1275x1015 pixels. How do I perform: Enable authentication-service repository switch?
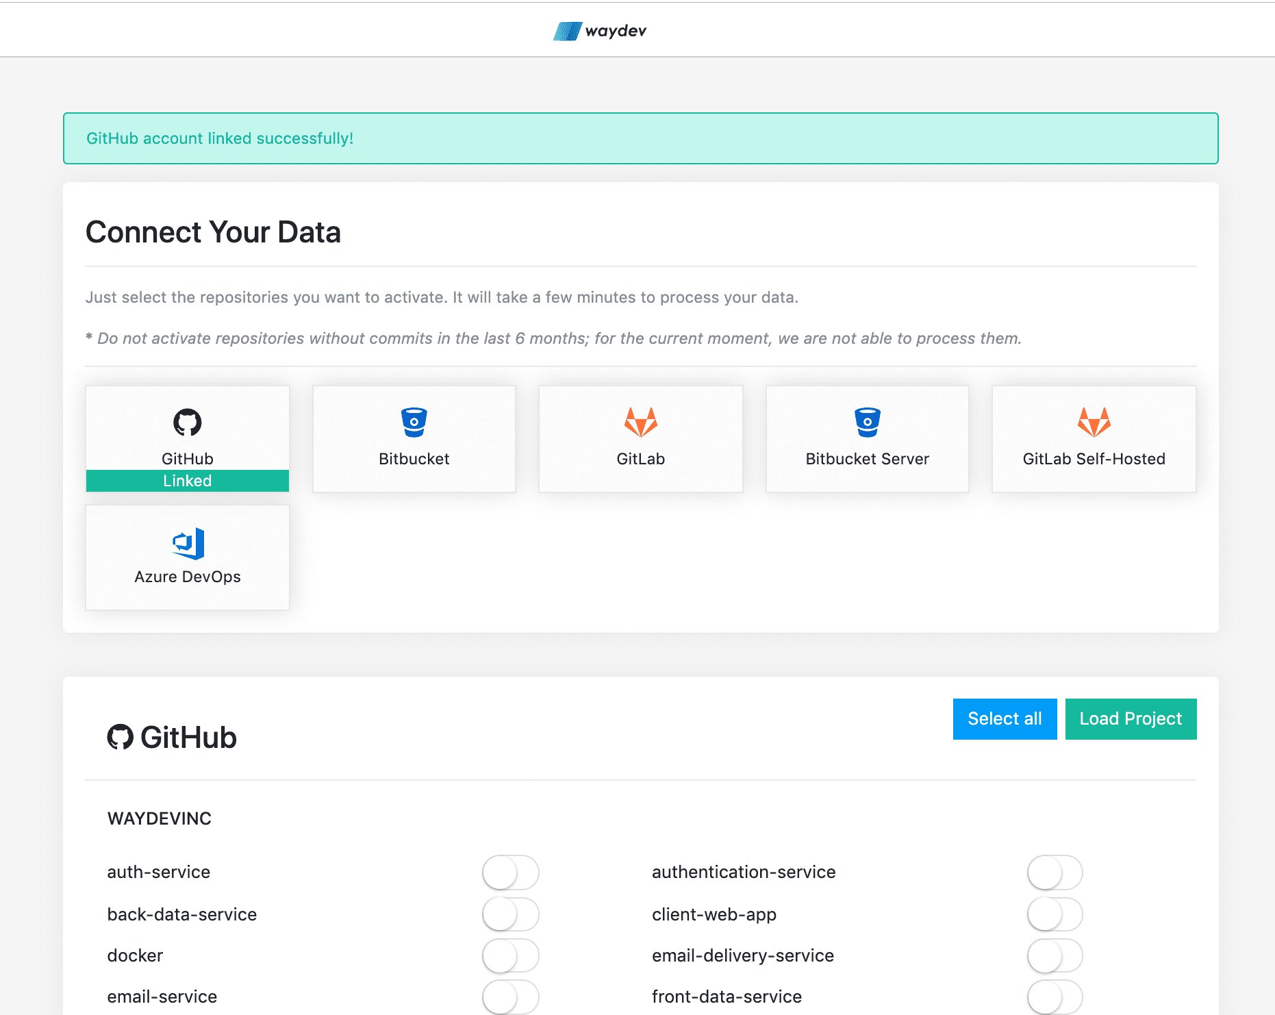coord(1055,873)
